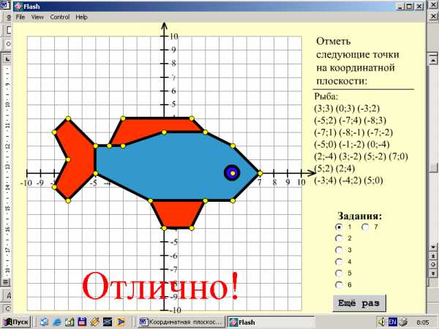The image size is (439, 329).
Task: Click the volume icon in system tray
Action: tap(403, 322)
